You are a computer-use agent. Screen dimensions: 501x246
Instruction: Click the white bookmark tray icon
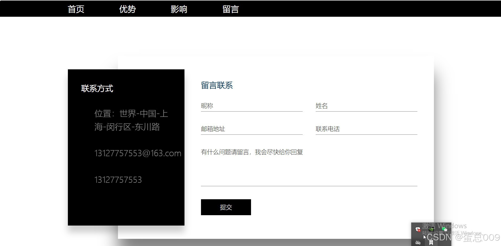(x=431, y=243)
